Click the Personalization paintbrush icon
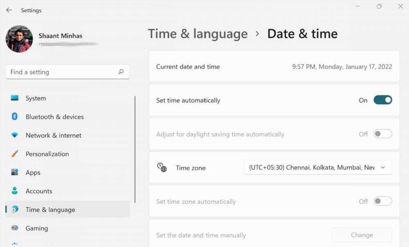The height and width of the screenshot is (247, 409). (15, 154)
